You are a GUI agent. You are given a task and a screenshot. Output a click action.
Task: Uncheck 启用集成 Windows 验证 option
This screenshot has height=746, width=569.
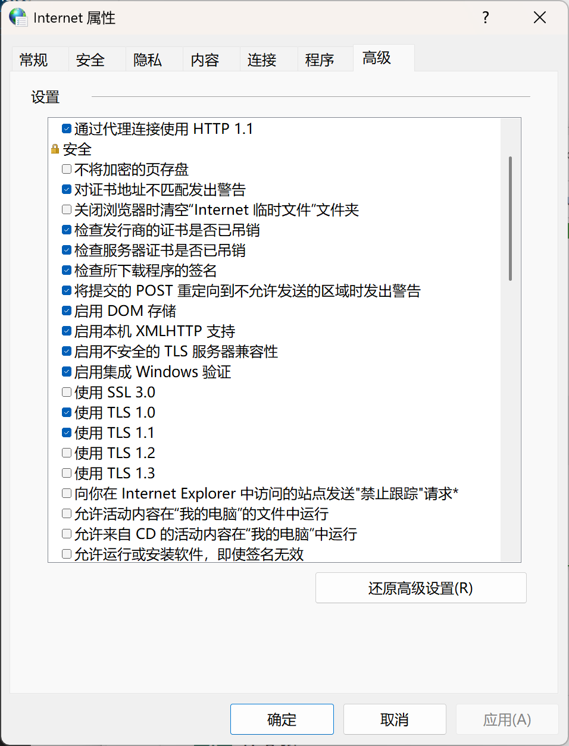(67, 372)
